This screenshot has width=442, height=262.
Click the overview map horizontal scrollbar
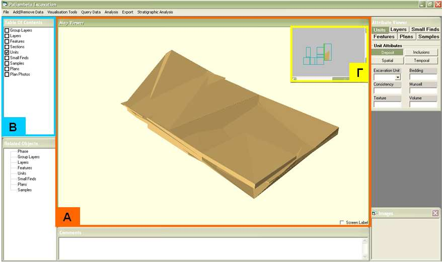click(321, 79)
